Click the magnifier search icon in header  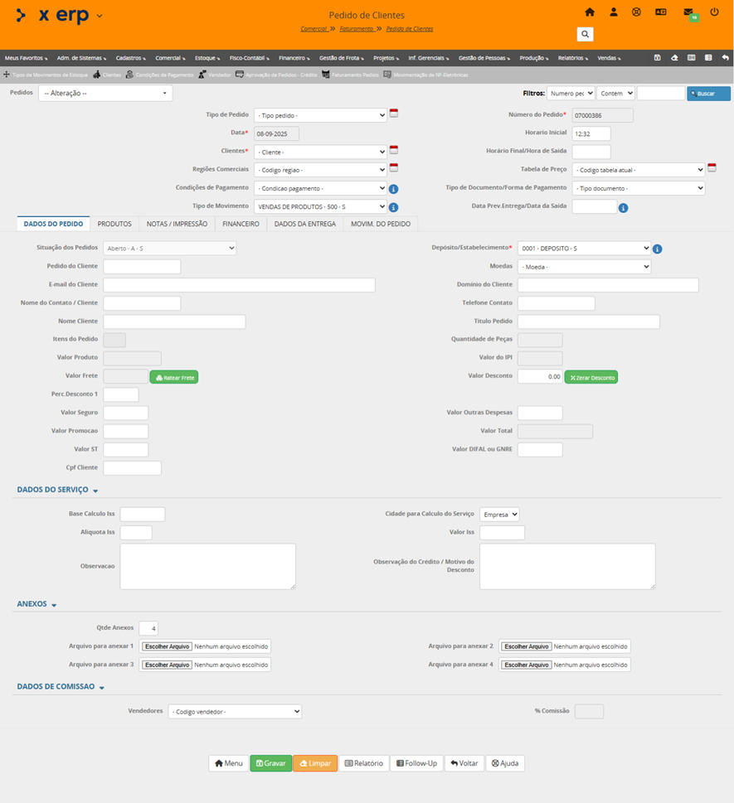point(586,34)
